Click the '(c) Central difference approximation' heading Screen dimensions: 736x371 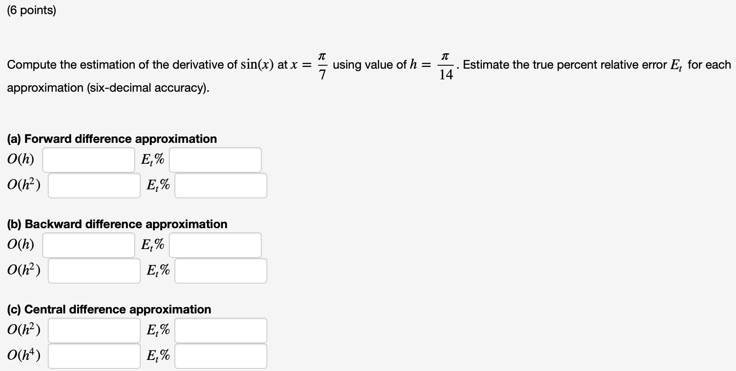click(109, 309)
